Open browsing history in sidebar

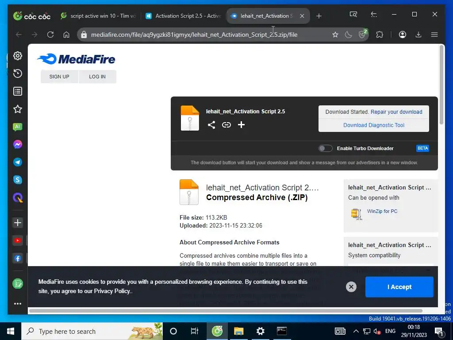pyautogui.click(x=18, y=73)
